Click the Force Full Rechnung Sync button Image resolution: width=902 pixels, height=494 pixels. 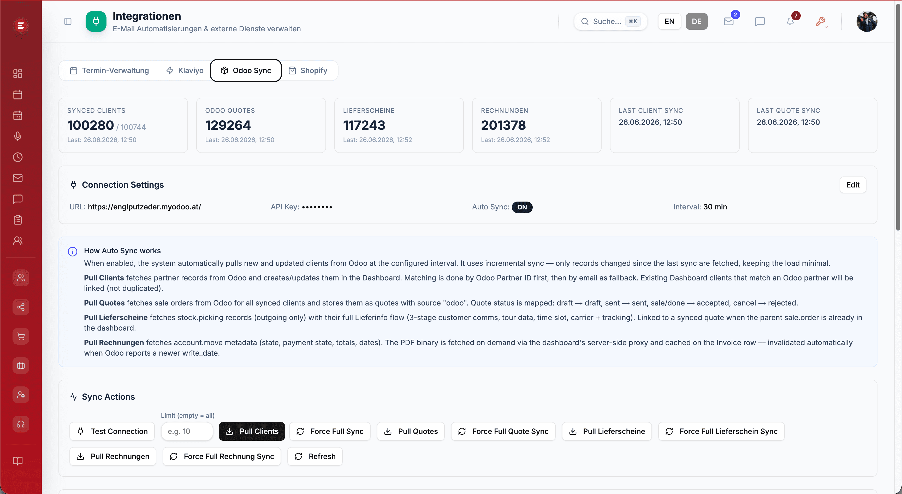(x=222, y=456)
